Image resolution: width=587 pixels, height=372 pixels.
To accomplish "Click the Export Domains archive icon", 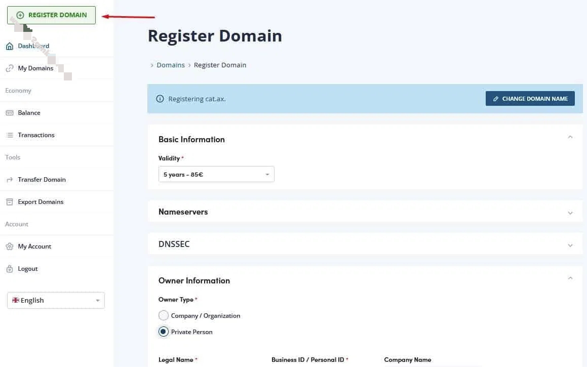I will (9, 202).
